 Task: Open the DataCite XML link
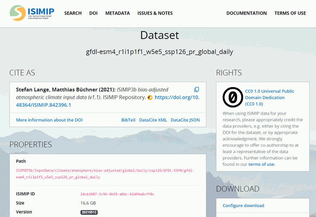153,120
